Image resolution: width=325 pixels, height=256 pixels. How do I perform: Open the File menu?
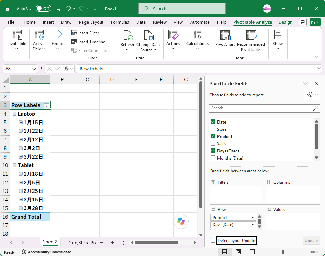pyautogui.click(x=11, y=22)
